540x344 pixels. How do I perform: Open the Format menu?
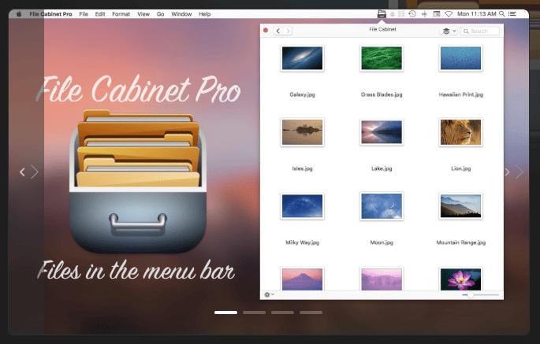click(121, 14)
